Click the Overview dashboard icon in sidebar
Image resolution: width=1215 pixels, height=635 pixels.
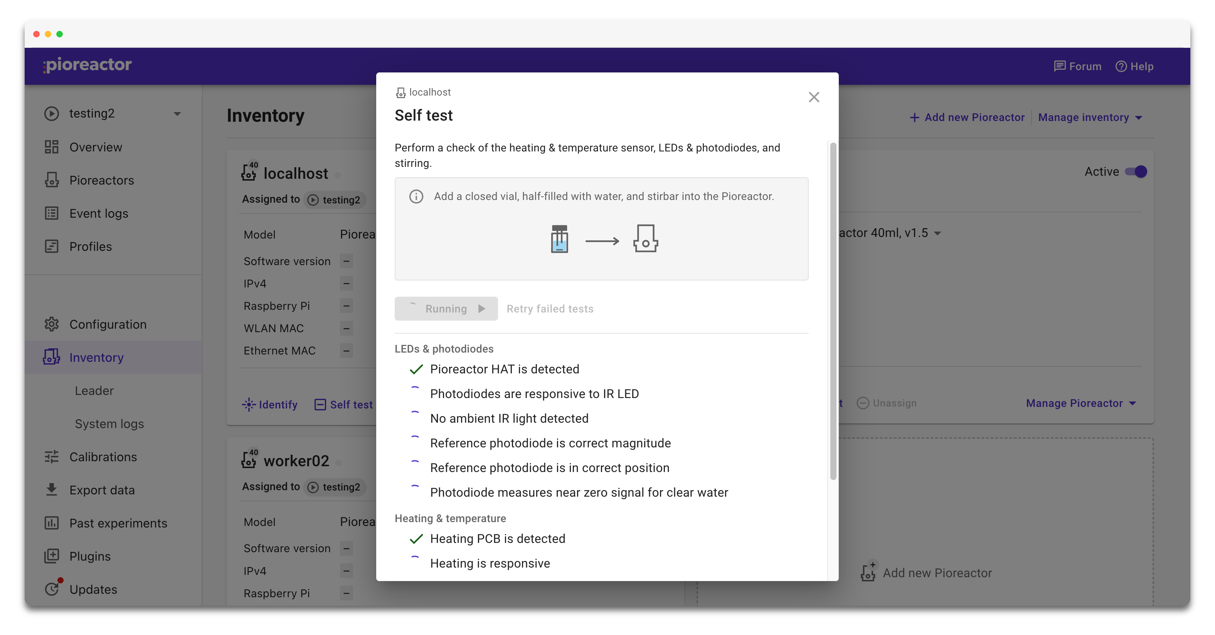[51, 147]
